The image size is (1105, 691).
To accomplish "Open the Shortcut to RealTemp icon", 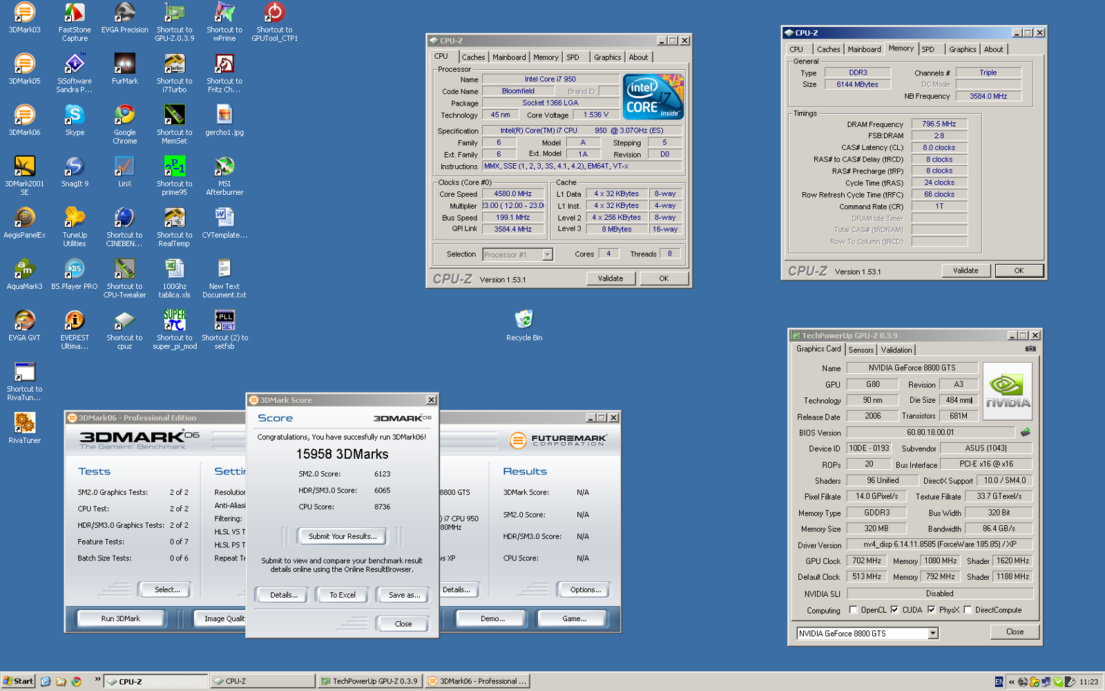I will pyautogui.click(x=175, y=227).
